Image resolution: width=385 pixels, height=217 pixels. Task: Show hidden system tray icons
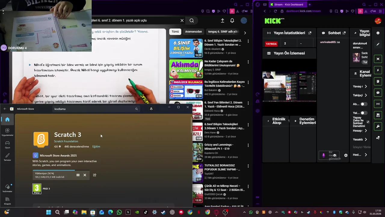[244, 212]
